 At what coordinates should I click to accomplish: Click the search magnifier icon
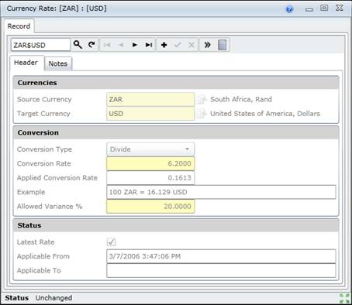78,45
